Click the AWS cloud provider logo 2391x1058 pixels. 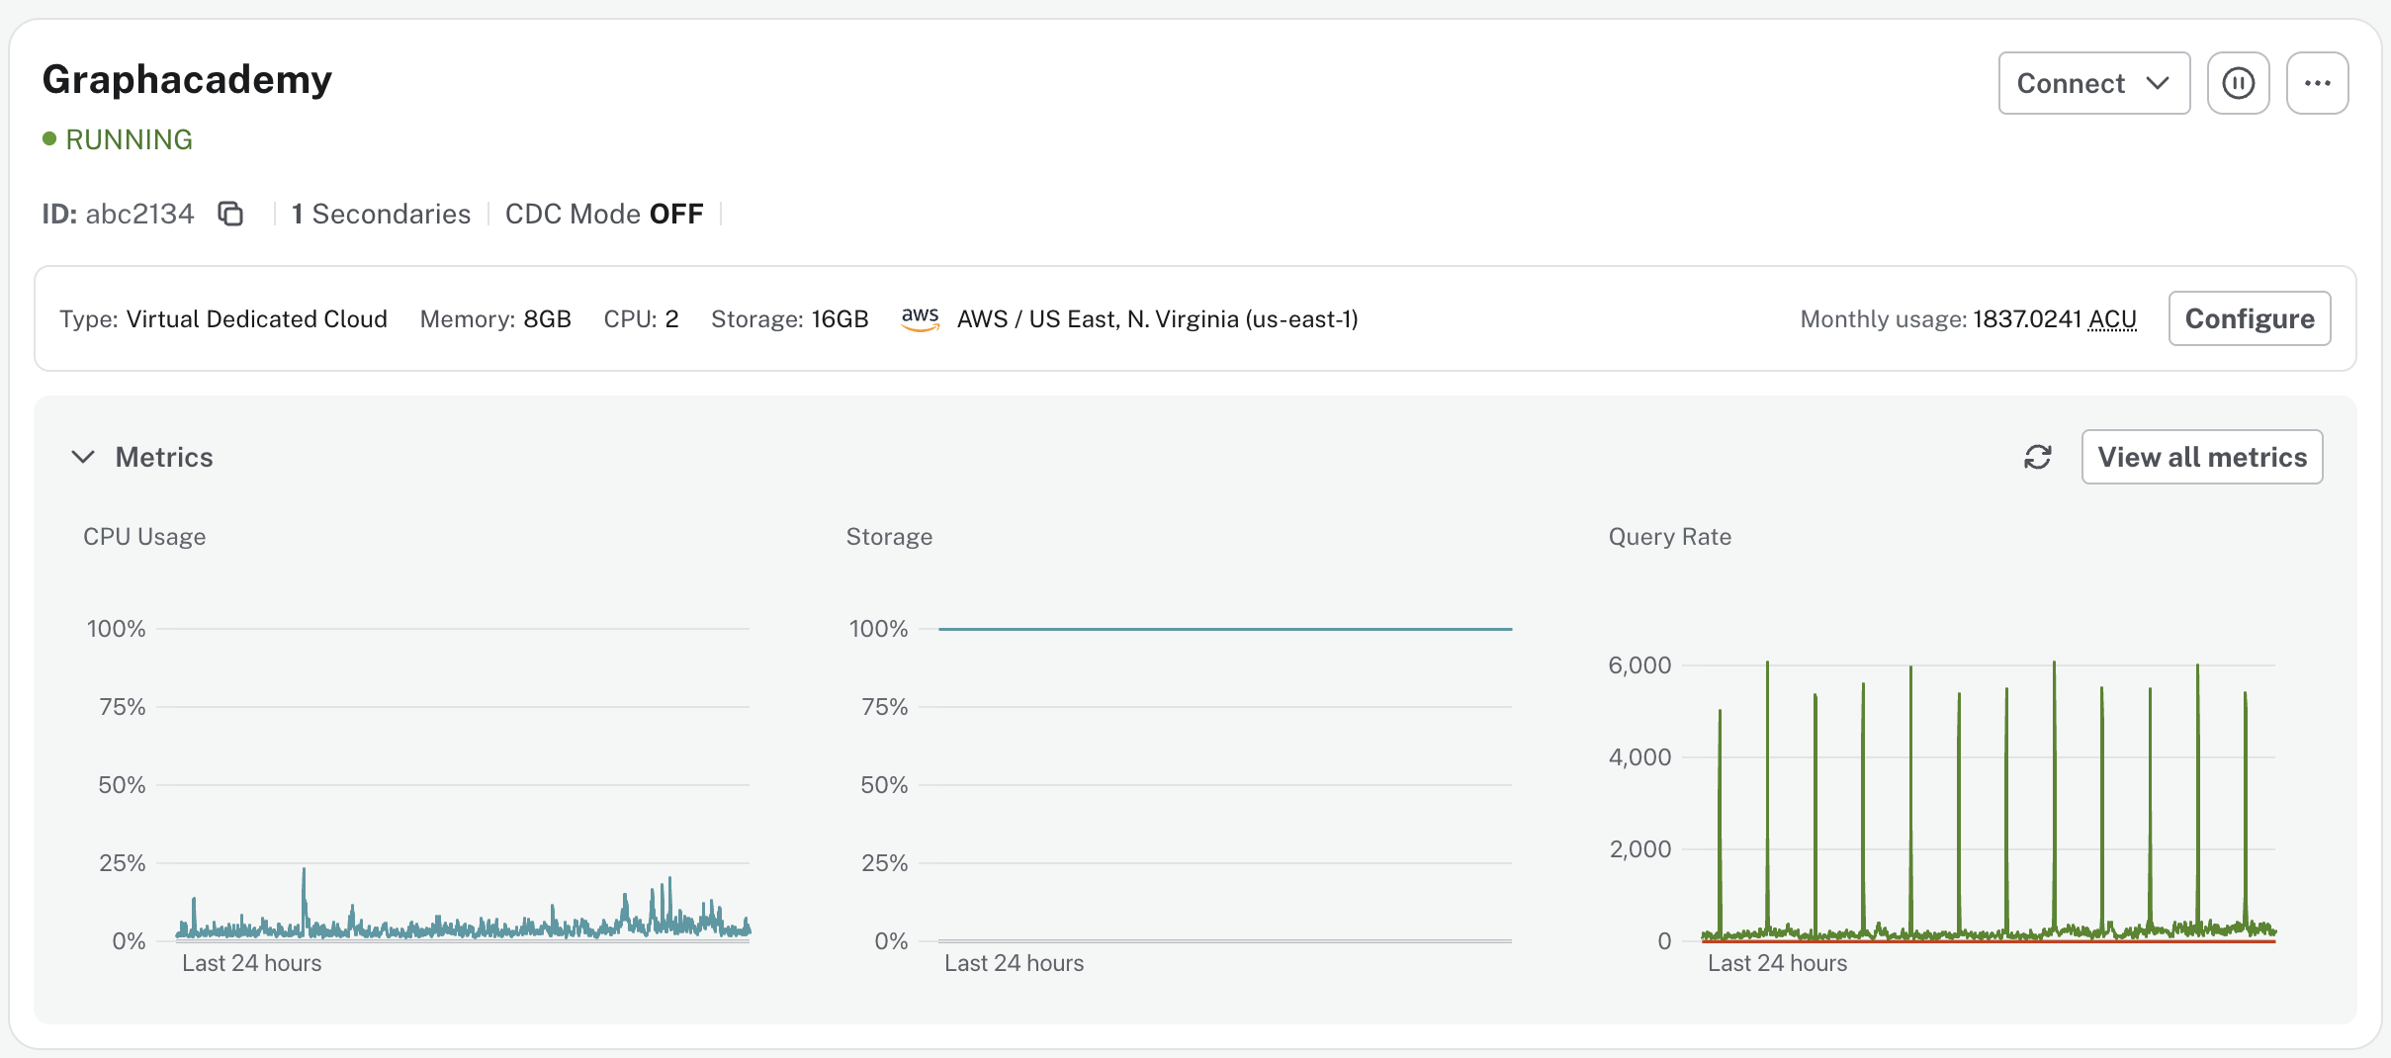click(x=920, y=318)
